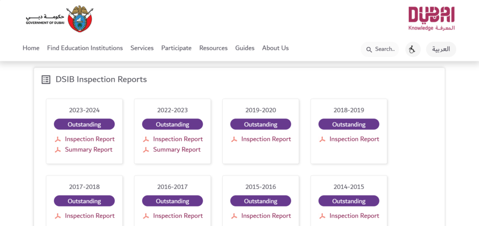Viewport: 479px width, 226px height.
Task: Click PDF icon for 2018-2019 Inspection Report
Action: coord(322,139)
